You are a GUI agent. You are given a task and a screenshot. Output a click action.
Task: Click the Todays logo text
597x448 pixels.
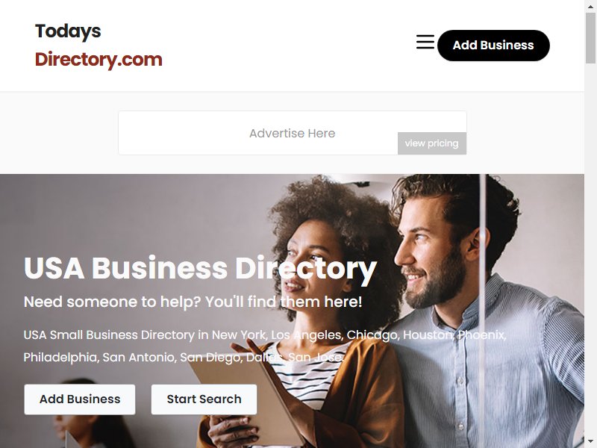(x=68, y=31)
